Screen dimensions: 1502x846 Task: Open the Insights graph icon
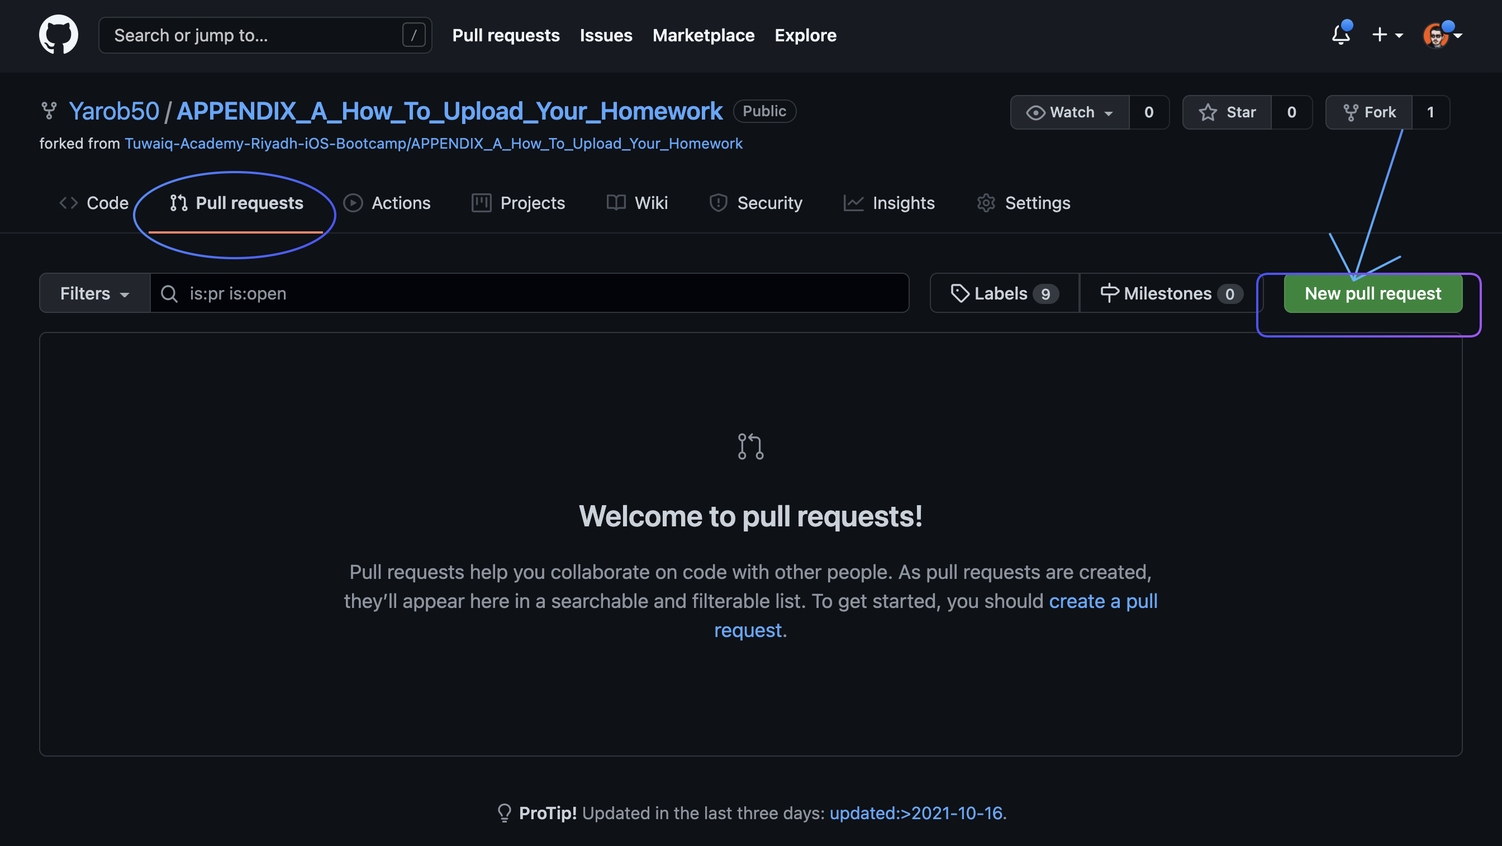[x=853, y=203]
